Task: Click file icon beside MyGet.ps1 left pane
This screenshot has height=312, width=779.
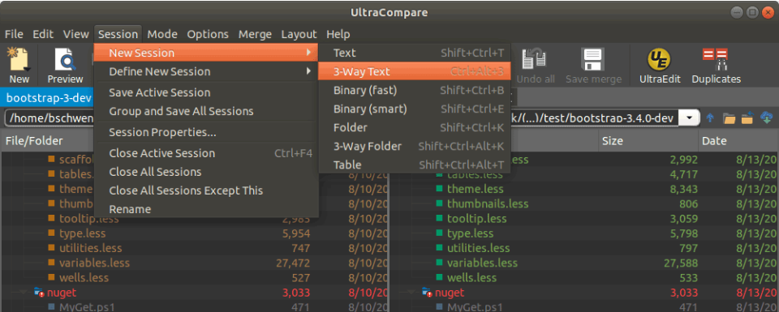Action: tap(51, 307)
